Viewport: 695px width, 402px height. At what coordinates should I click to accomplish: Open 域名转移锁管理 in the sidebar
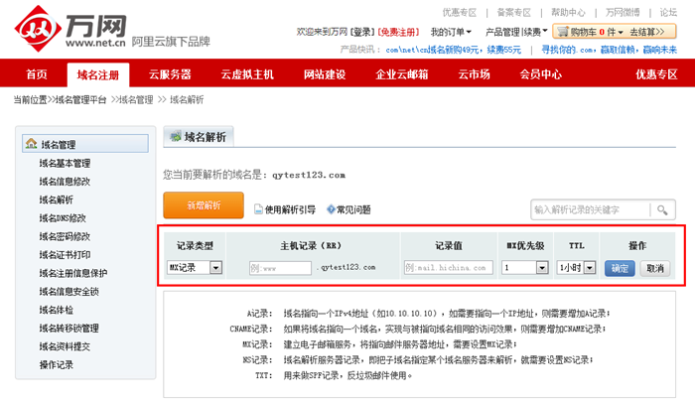pyautogui.click(x=69, y=328)
